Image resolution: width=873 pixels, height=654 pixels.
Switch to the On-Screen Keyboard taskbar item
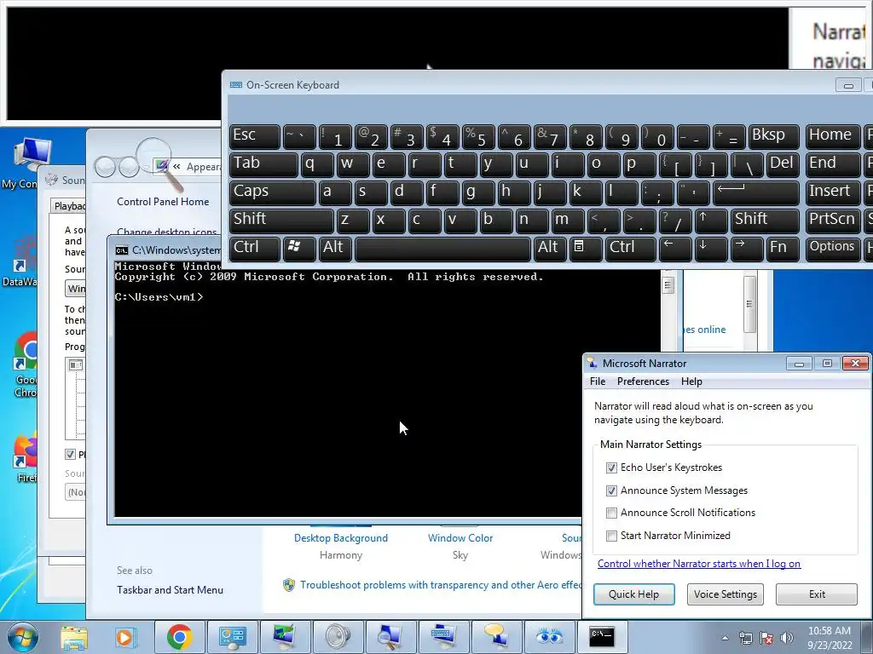[x=443, y=637]
